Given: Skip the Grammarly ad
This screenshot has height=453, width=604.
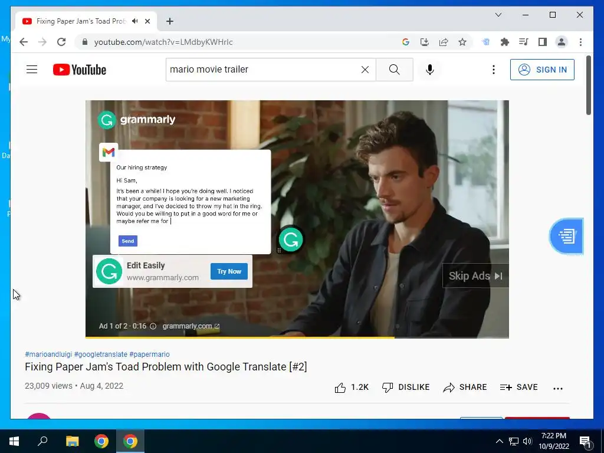Looking at the screenshot, I should [x=475, y=276].
